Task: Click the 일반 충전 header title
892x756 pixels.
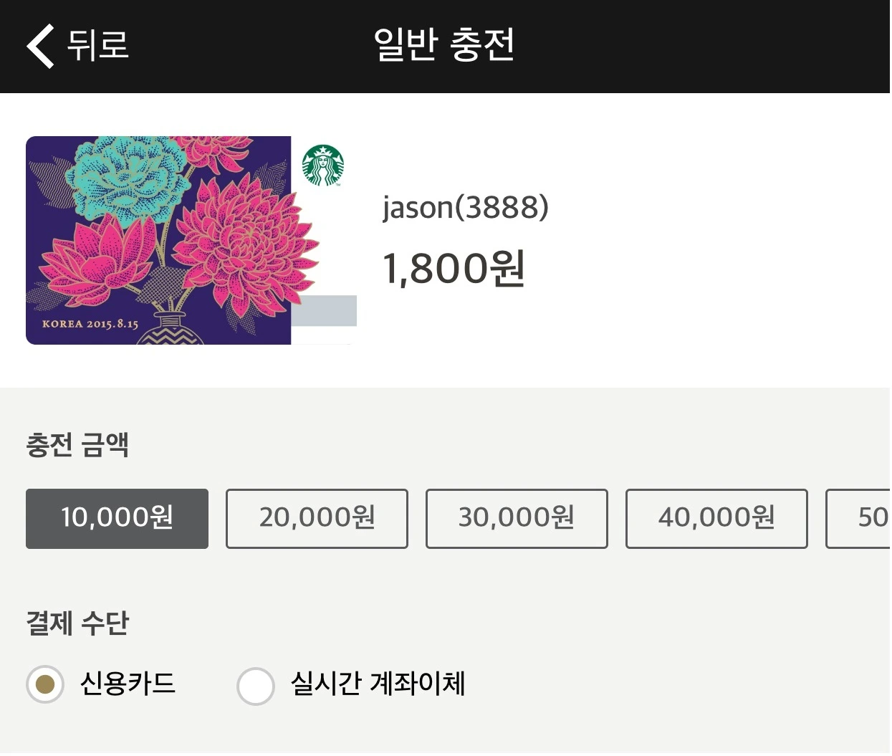Action: coord(444,45)
